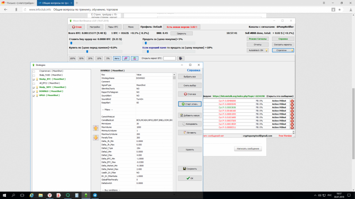Open Yandex Browser from the taskbar

point(50,195)
